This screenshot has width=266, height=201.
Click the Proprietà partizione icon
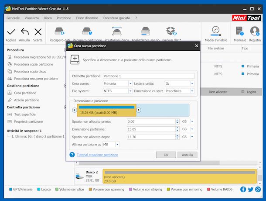10,121
